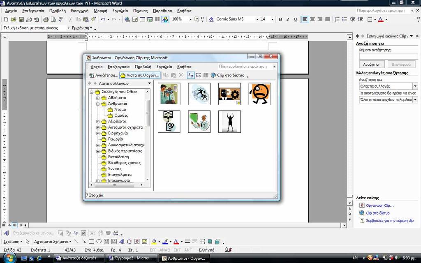
Task: Select the Εκπαίδευση folder
Action: pyautogui.click(x=118, y=157)
